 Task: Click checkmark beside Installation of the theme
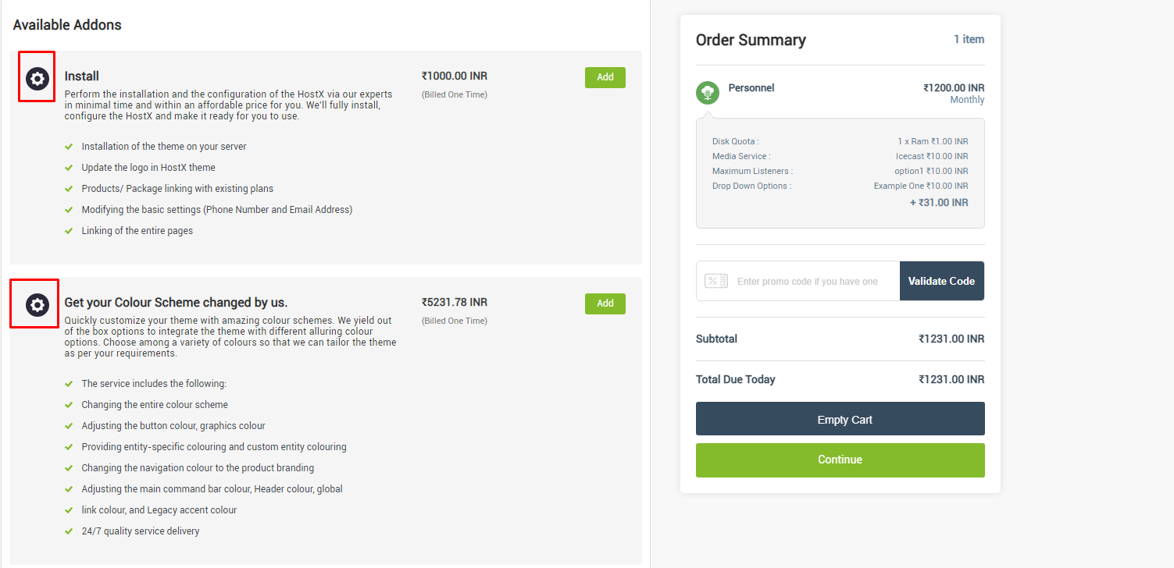pos(69,147)
